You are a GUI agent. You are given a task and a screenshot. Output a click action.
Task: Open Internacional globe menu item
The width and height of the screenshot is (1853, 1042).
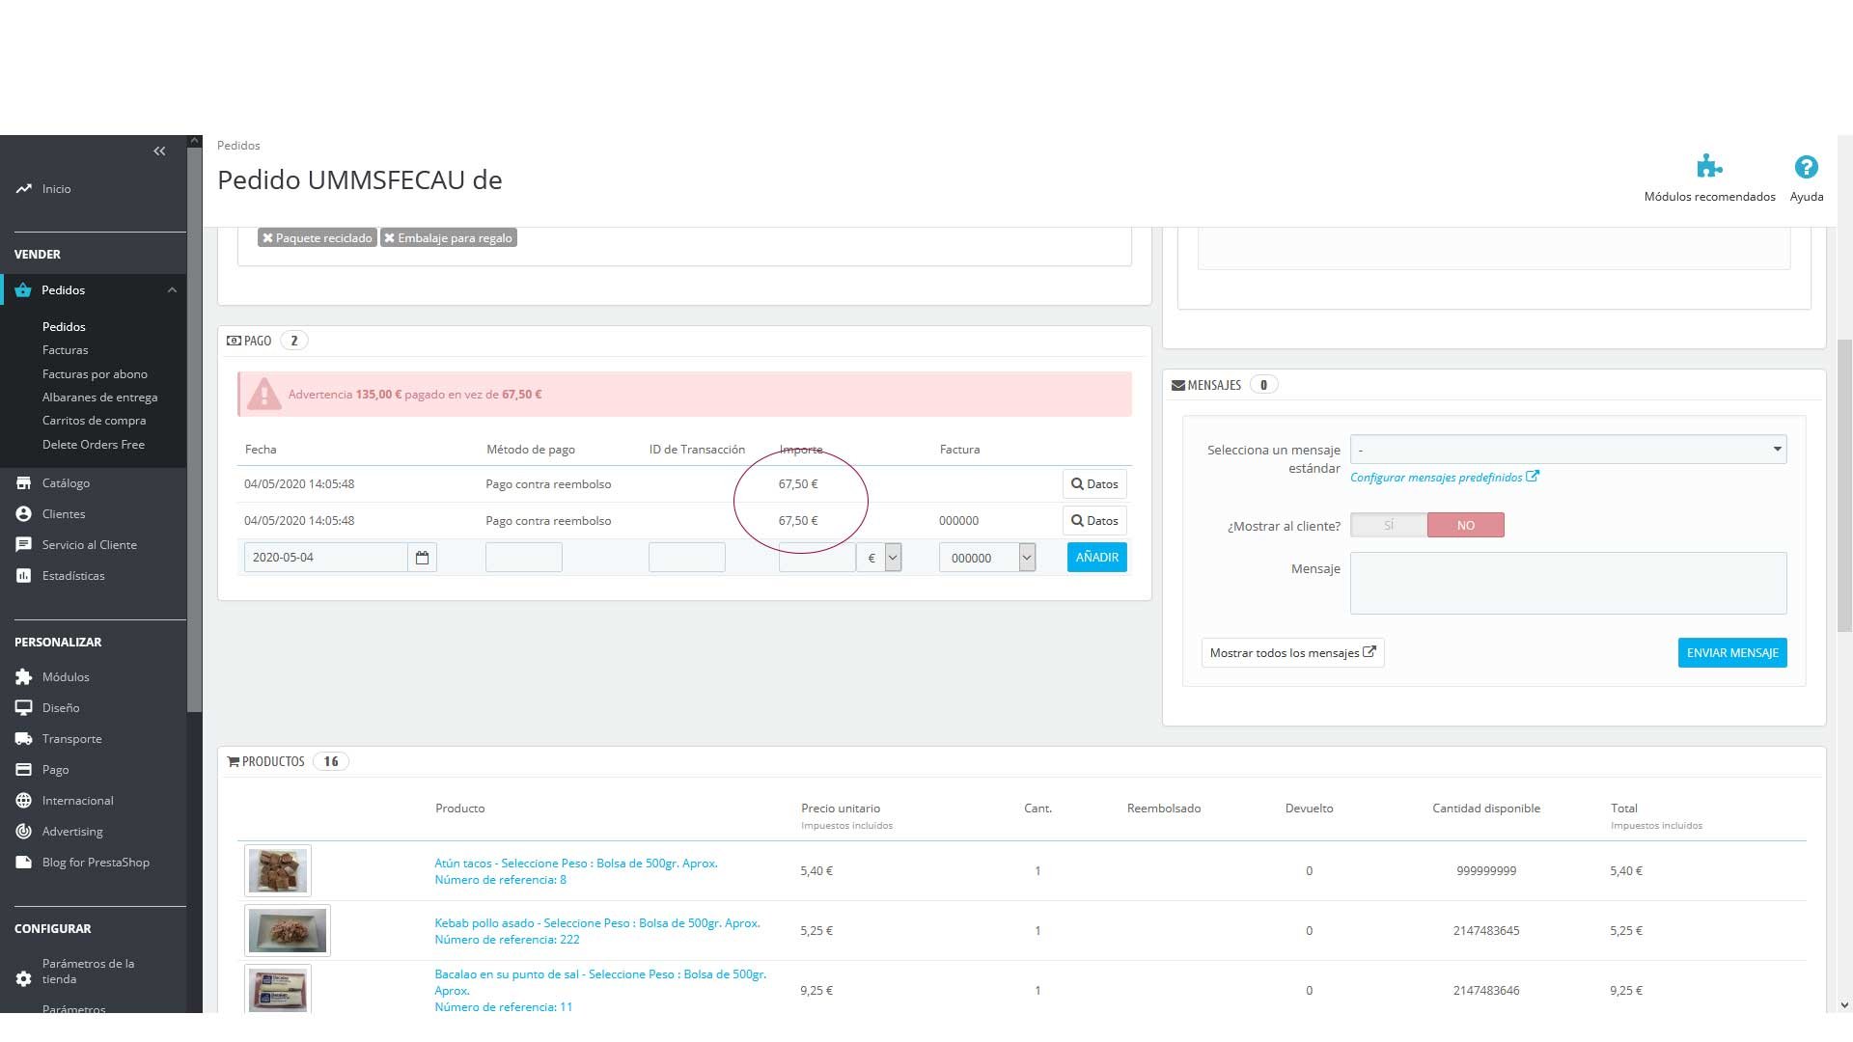[77, 800]
